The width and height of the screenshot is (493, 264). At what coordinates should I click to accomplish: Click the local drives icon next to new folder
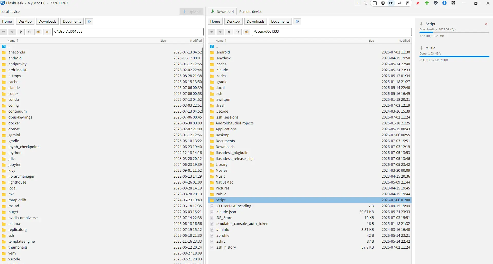click(x=47, y=32)
